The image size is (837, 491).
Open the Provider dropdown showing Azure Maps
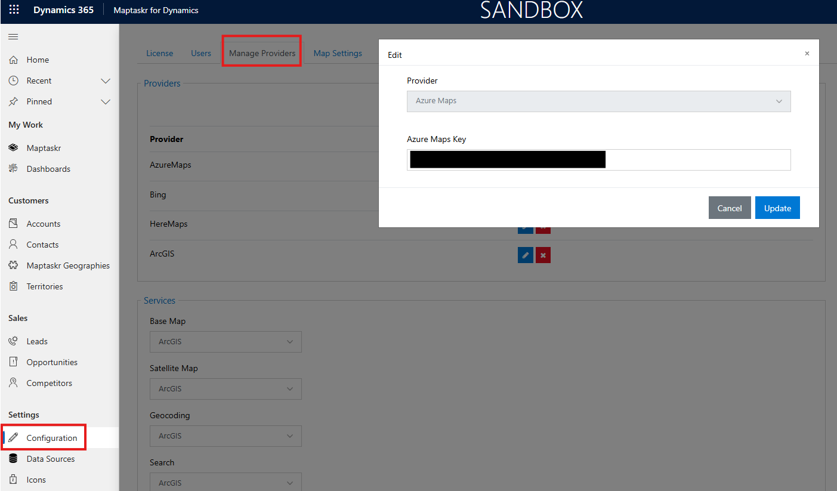coord(599,101)
